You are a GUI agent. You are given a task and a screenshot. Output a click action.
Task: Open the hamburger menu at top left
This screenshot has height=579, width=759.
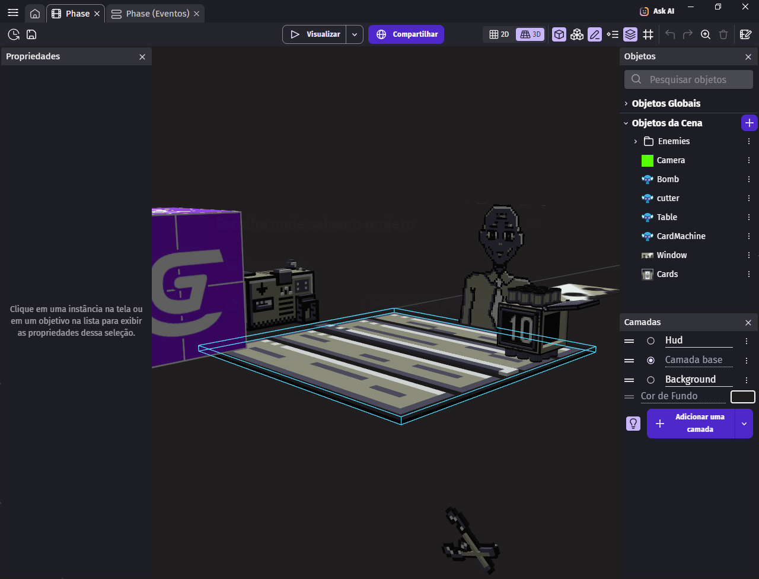(12, 12)
